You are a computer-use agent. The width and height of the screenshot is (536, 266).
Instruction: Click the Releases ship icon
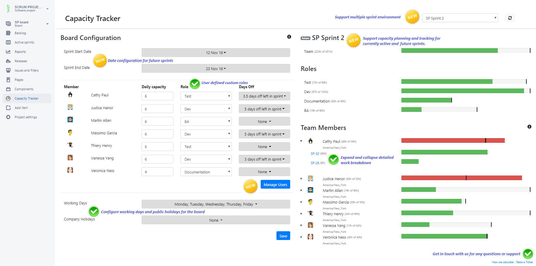coord(8,61)
